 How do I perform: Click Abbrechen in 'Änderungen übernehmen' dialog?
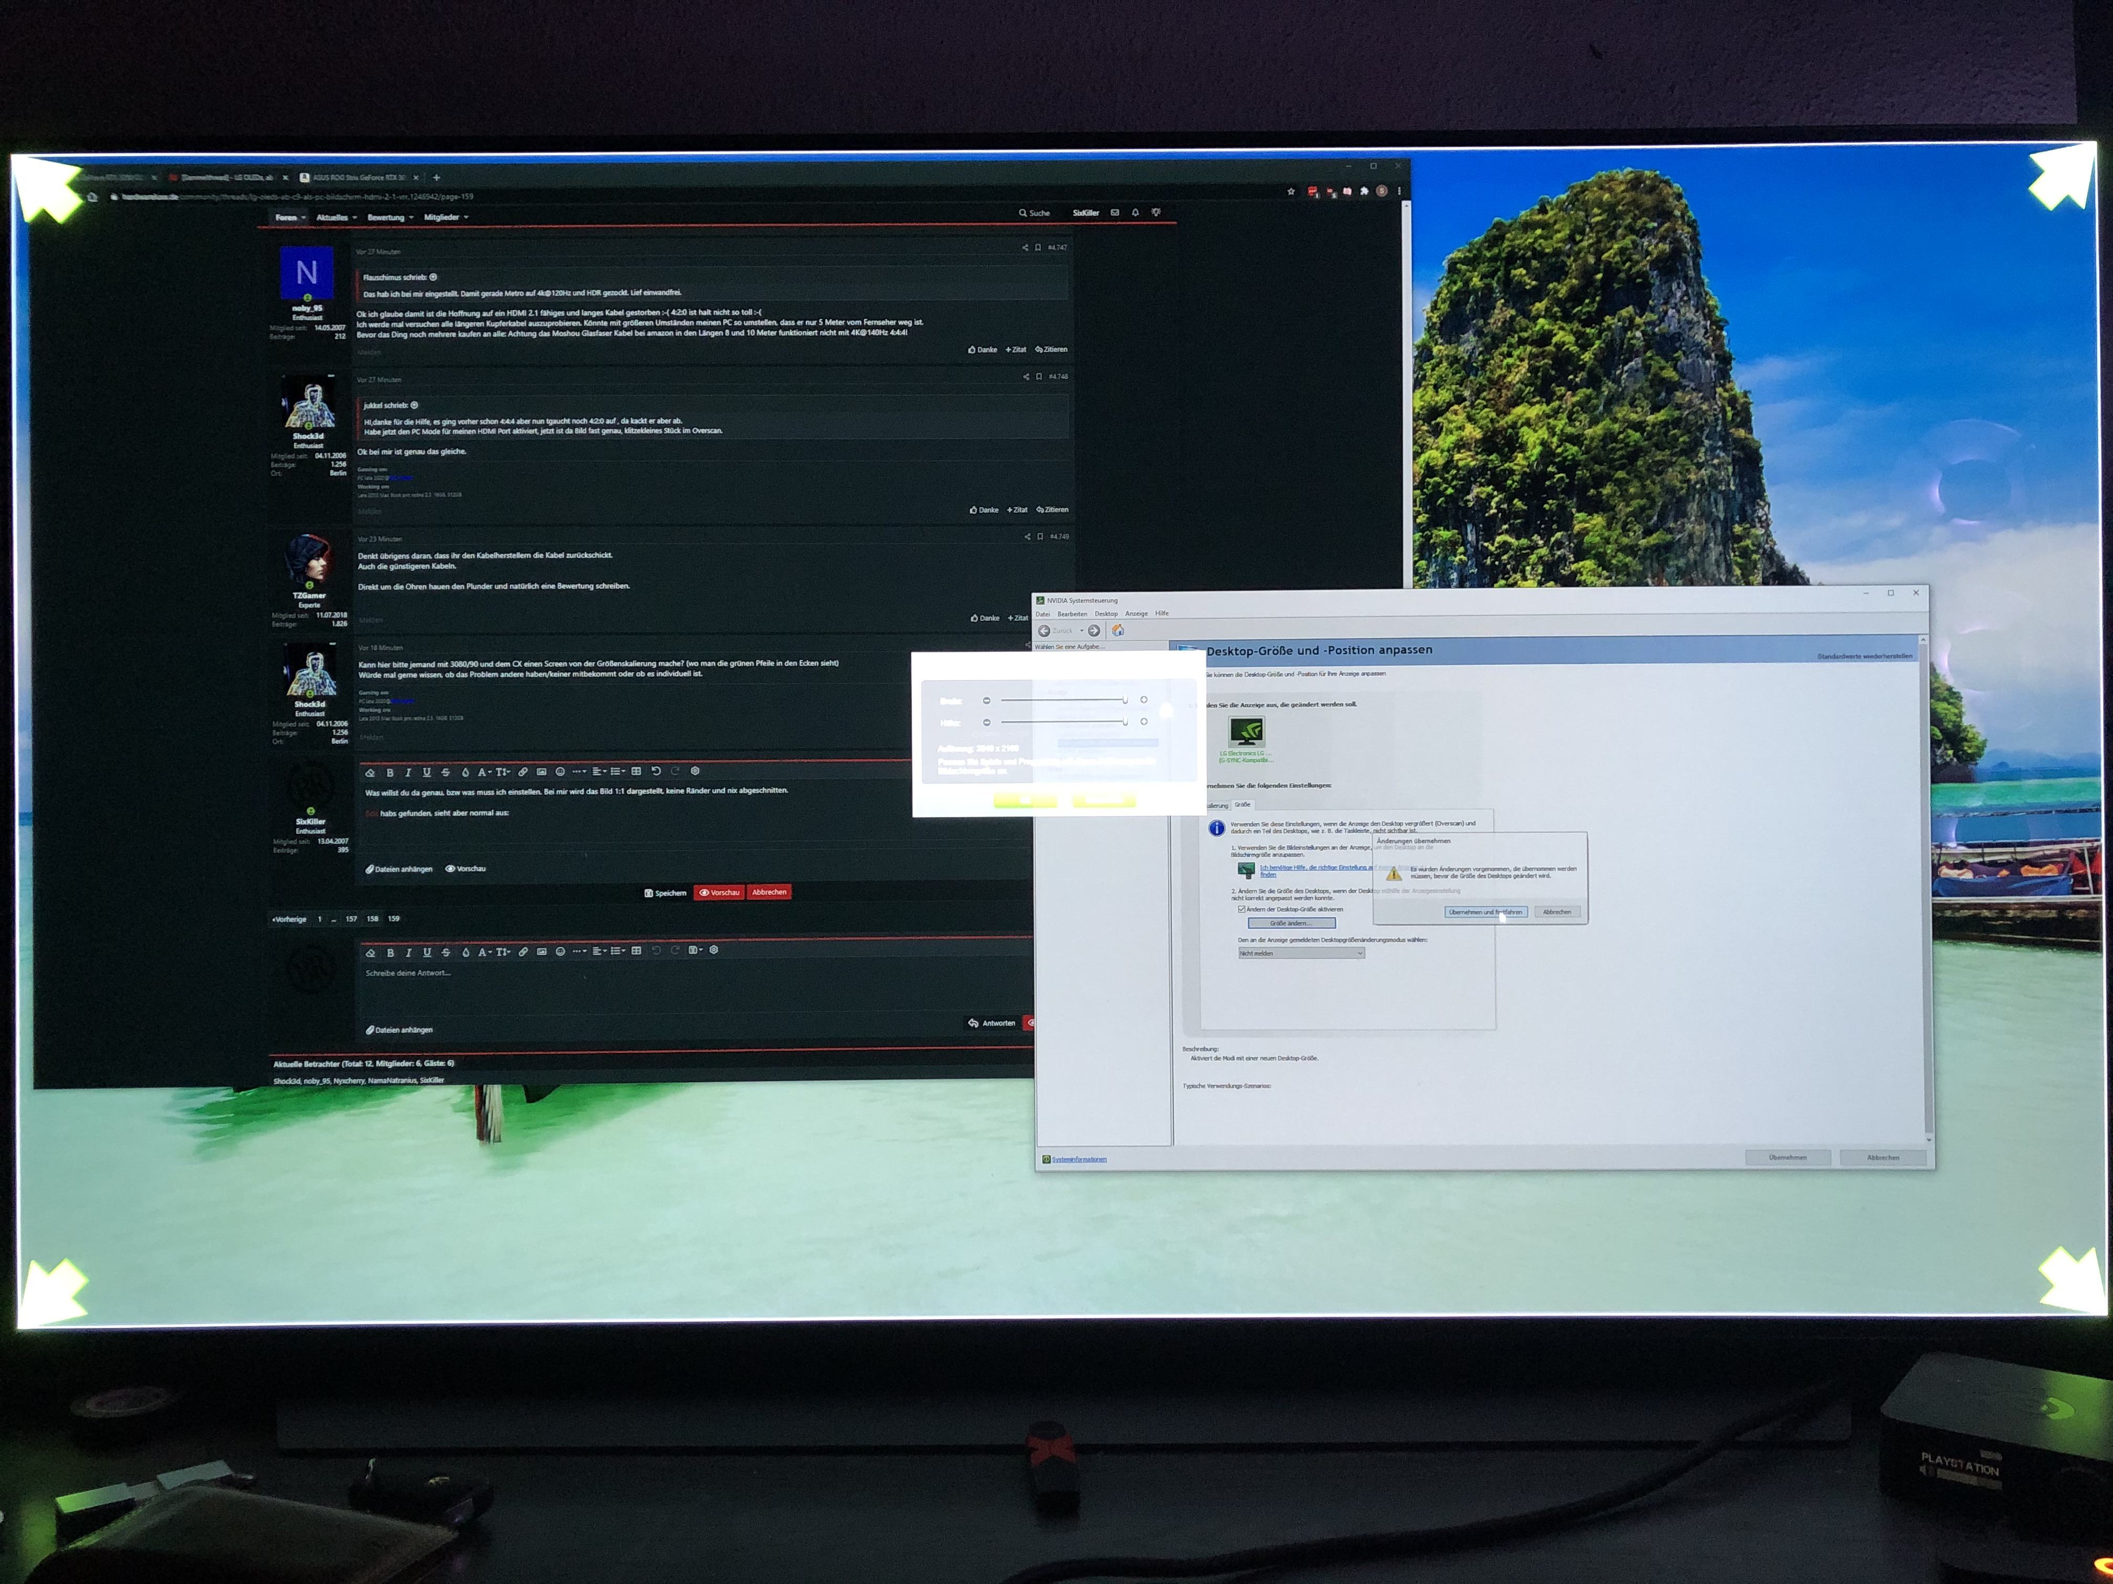(1557, 913)
